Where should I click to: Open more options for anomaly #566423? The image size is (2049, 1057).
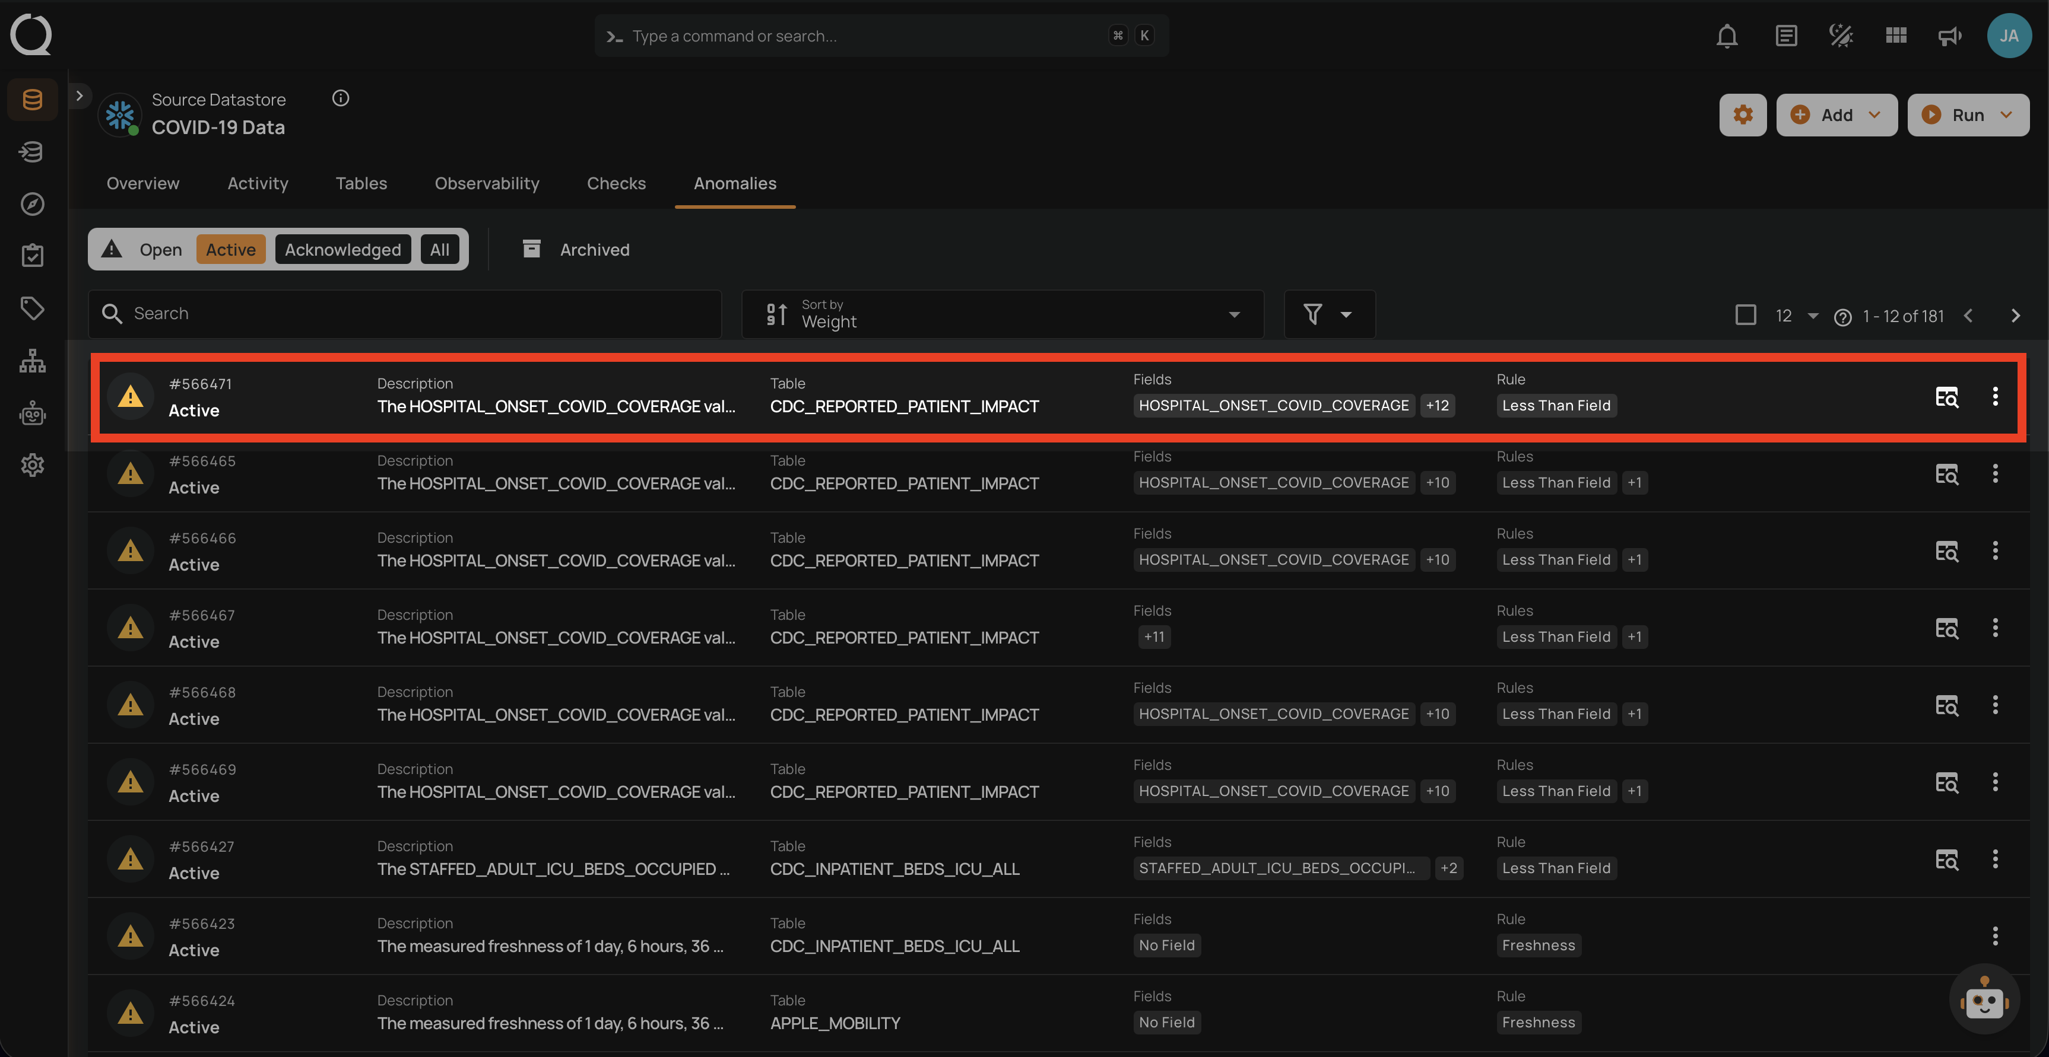pos(1994,936)
